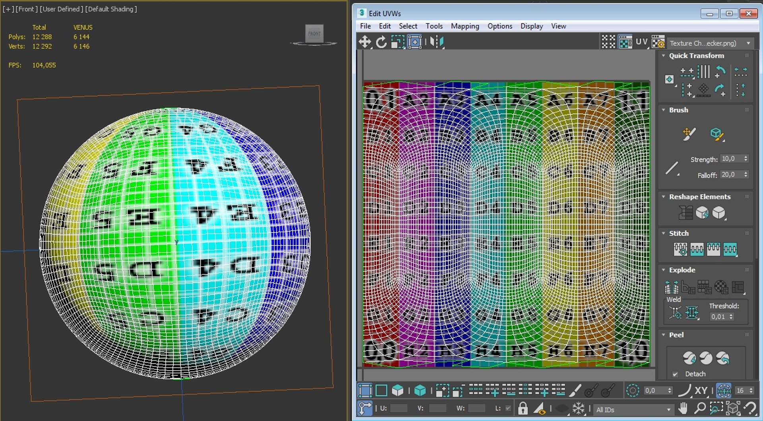Collapse the Explode rollout
Screen dimensions: 763x421
[x=663, y=270]
